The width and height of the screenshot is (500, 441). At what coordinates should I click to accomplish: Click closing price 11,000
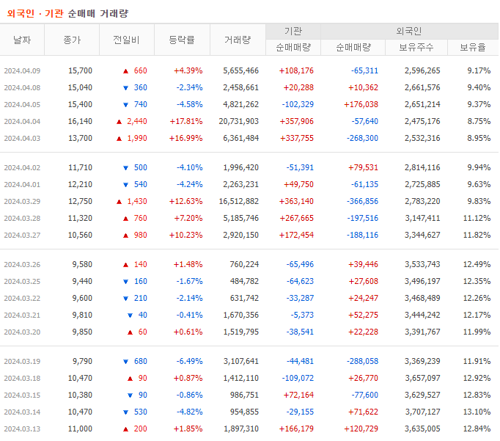80,429
